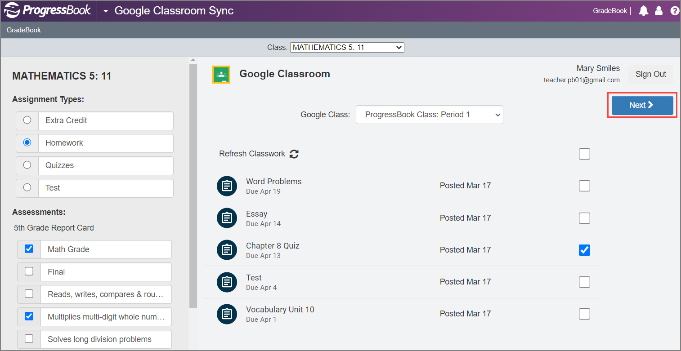The height and width of the screenshot is (351, 681).
Task: Open the user profile icon
Action: pos(659,11)
